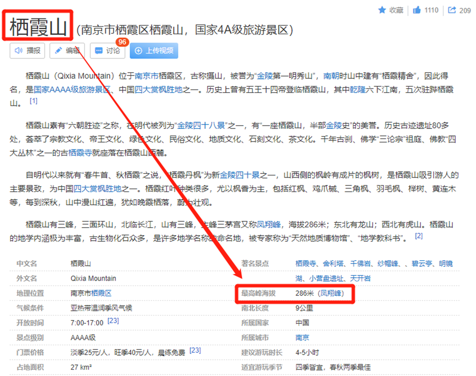476x376 pixels.
Task: Click the 9公里 length value
Action: (304, 308)
